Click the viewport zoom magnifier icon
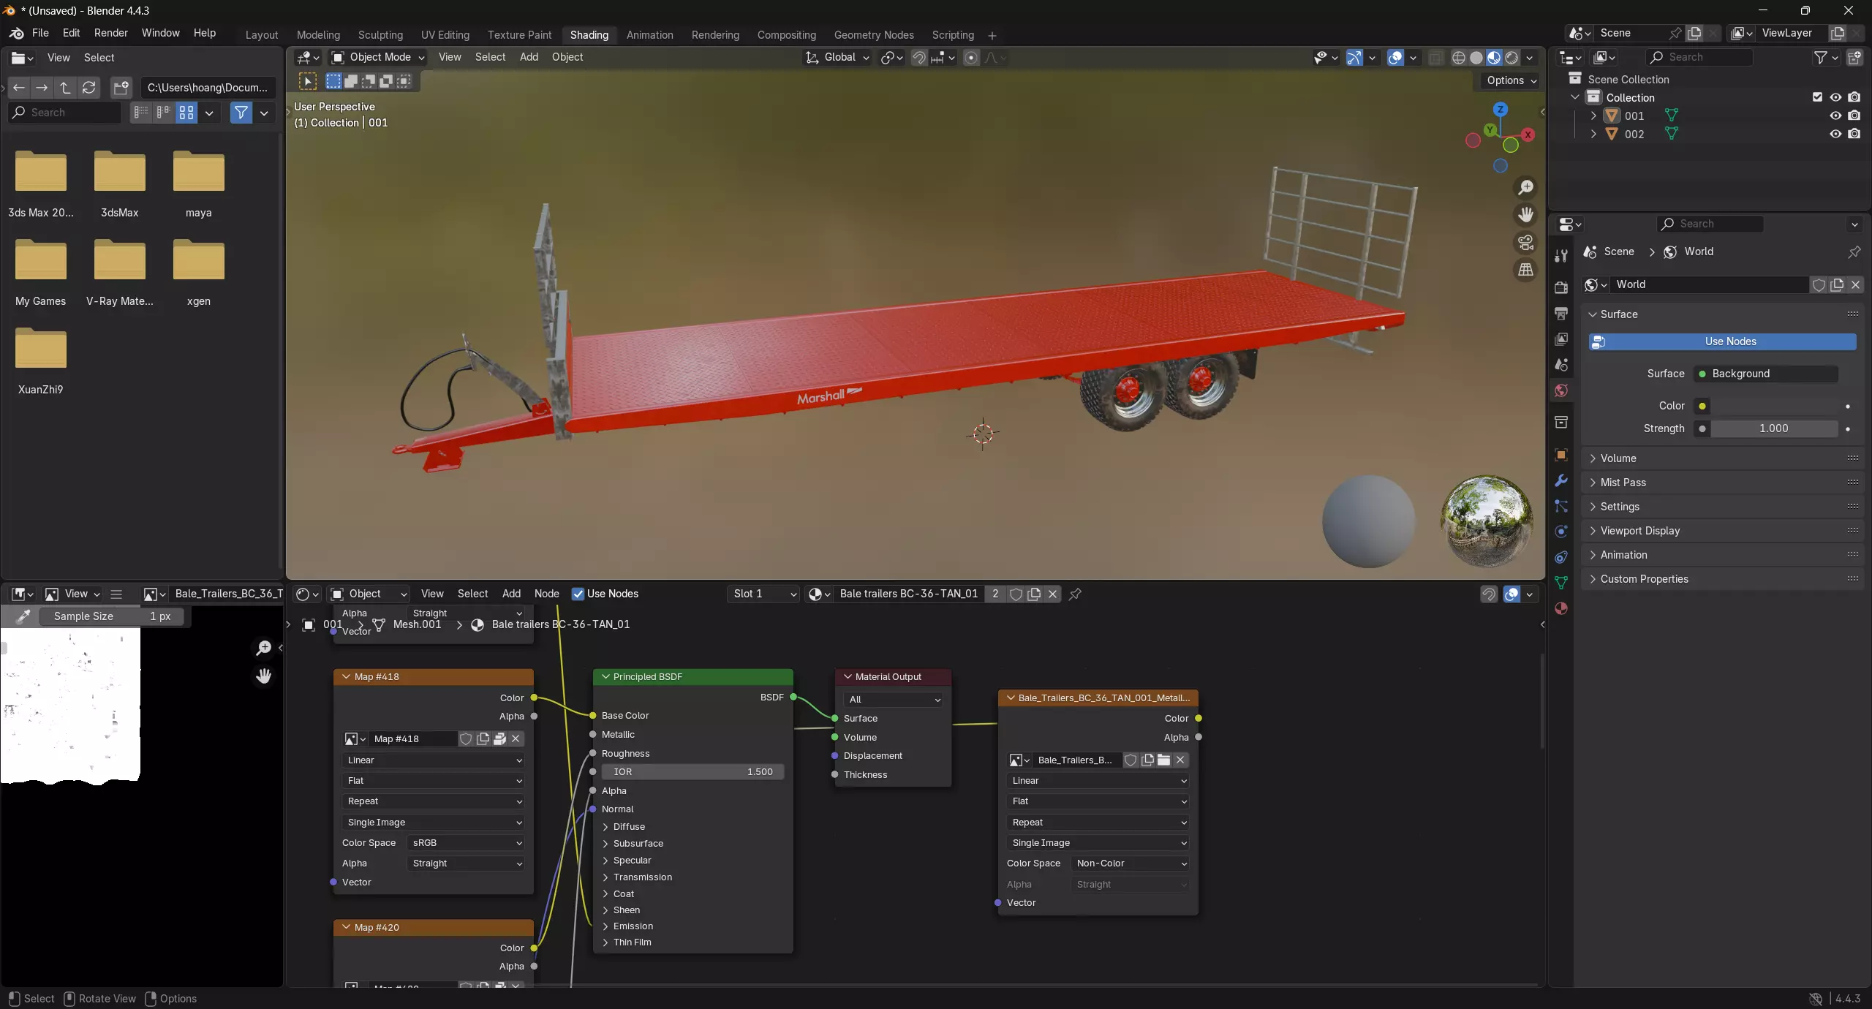 pyautogui.click(x=1525, y=188)
